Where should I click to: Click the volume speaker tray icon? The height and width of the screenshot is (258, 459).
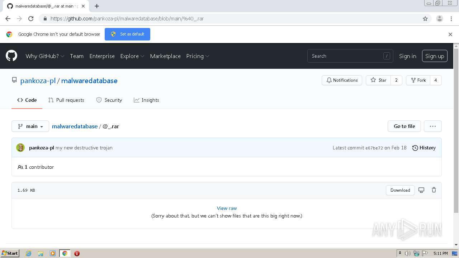pyautogui.click(x=408, y=253)
